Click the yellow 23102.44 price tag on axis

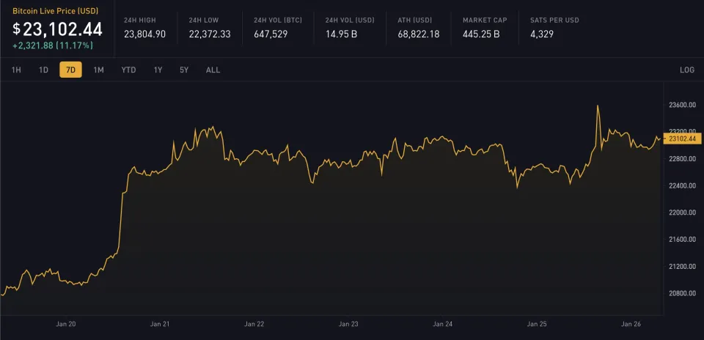(681, 138)
